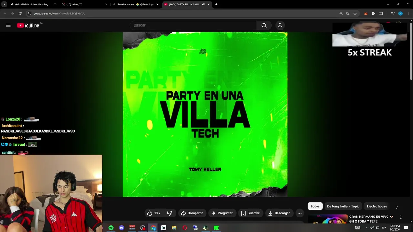Open Windows notification center icon
This screenshot has width=413, height=232.
(x=406, y=228)
